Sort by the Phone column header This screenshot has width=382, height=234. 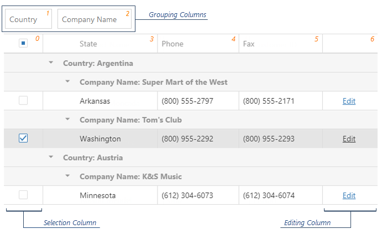(x=172, y=44)
